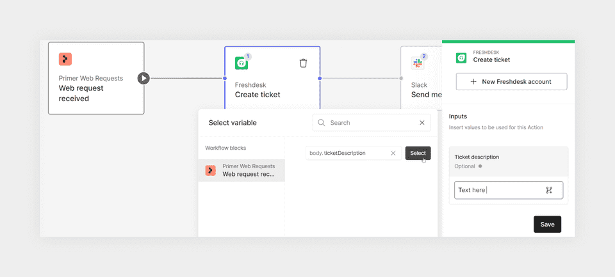615x277 pixels.
Task: Focus the Search variable input
Action: [372, 123]
